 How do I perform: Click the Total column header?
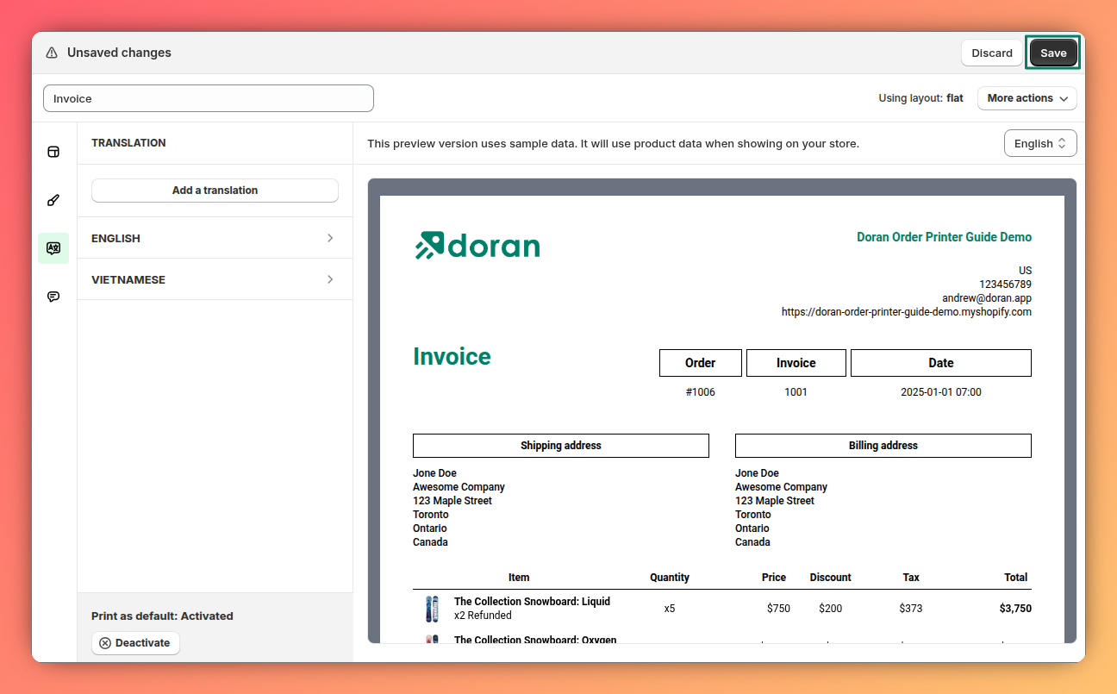(x=1015, y=578)
